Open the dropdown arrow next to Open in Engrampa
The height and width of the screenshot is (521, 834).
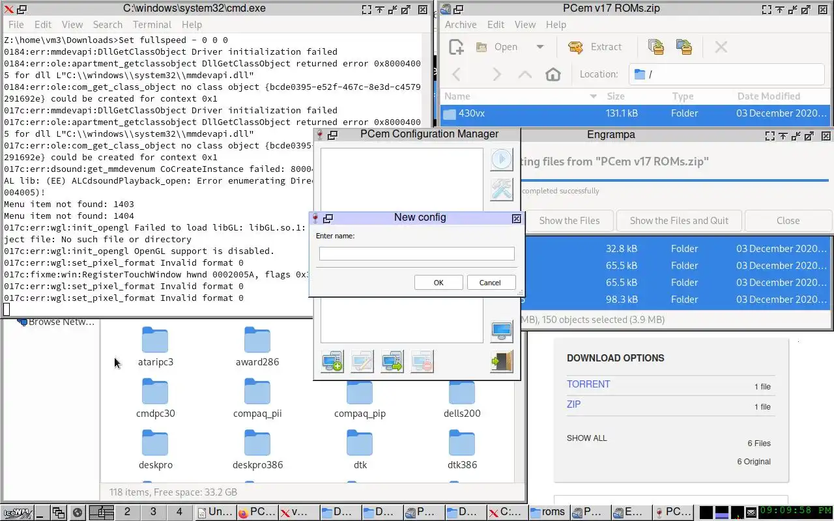[x=539, y=47]
